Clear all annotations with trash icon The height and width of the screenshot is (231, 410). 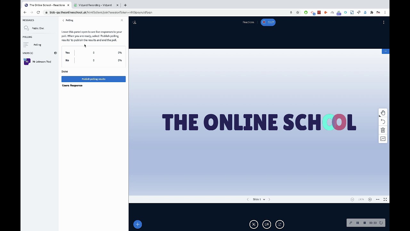coord(383,130)
